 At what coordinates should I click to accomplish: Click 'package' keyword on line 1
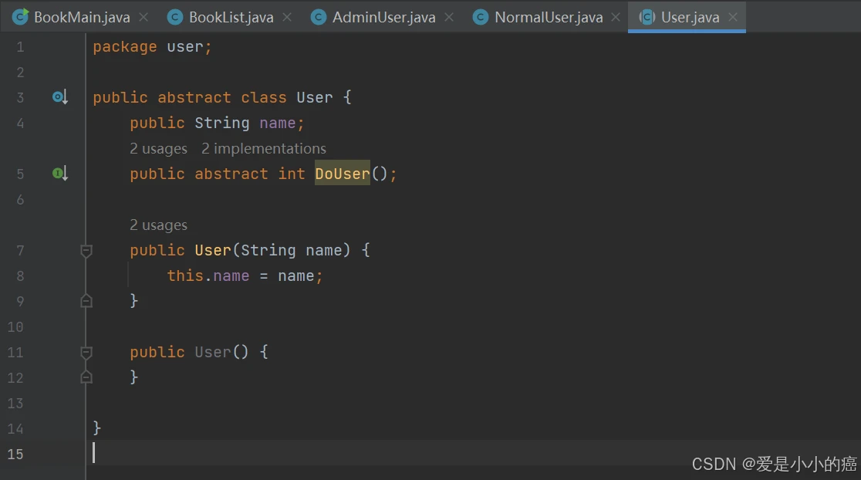tap(125, 47)
